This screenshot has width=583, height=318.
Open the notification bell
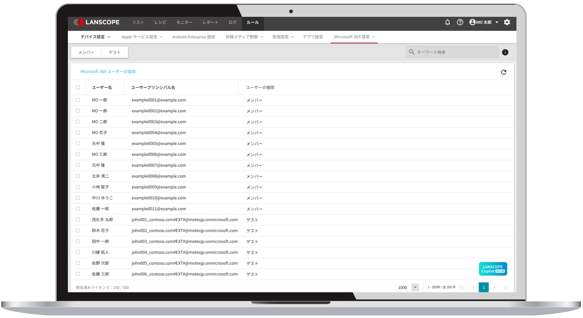tap(448, 22)
